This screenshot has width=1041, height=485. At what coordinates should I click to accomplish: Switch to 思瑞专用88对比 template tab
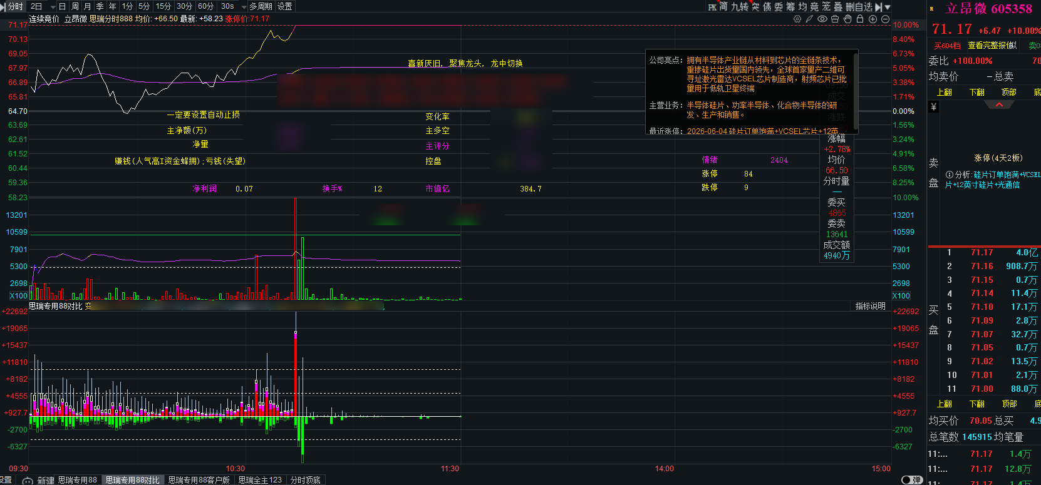click(133, 480)
